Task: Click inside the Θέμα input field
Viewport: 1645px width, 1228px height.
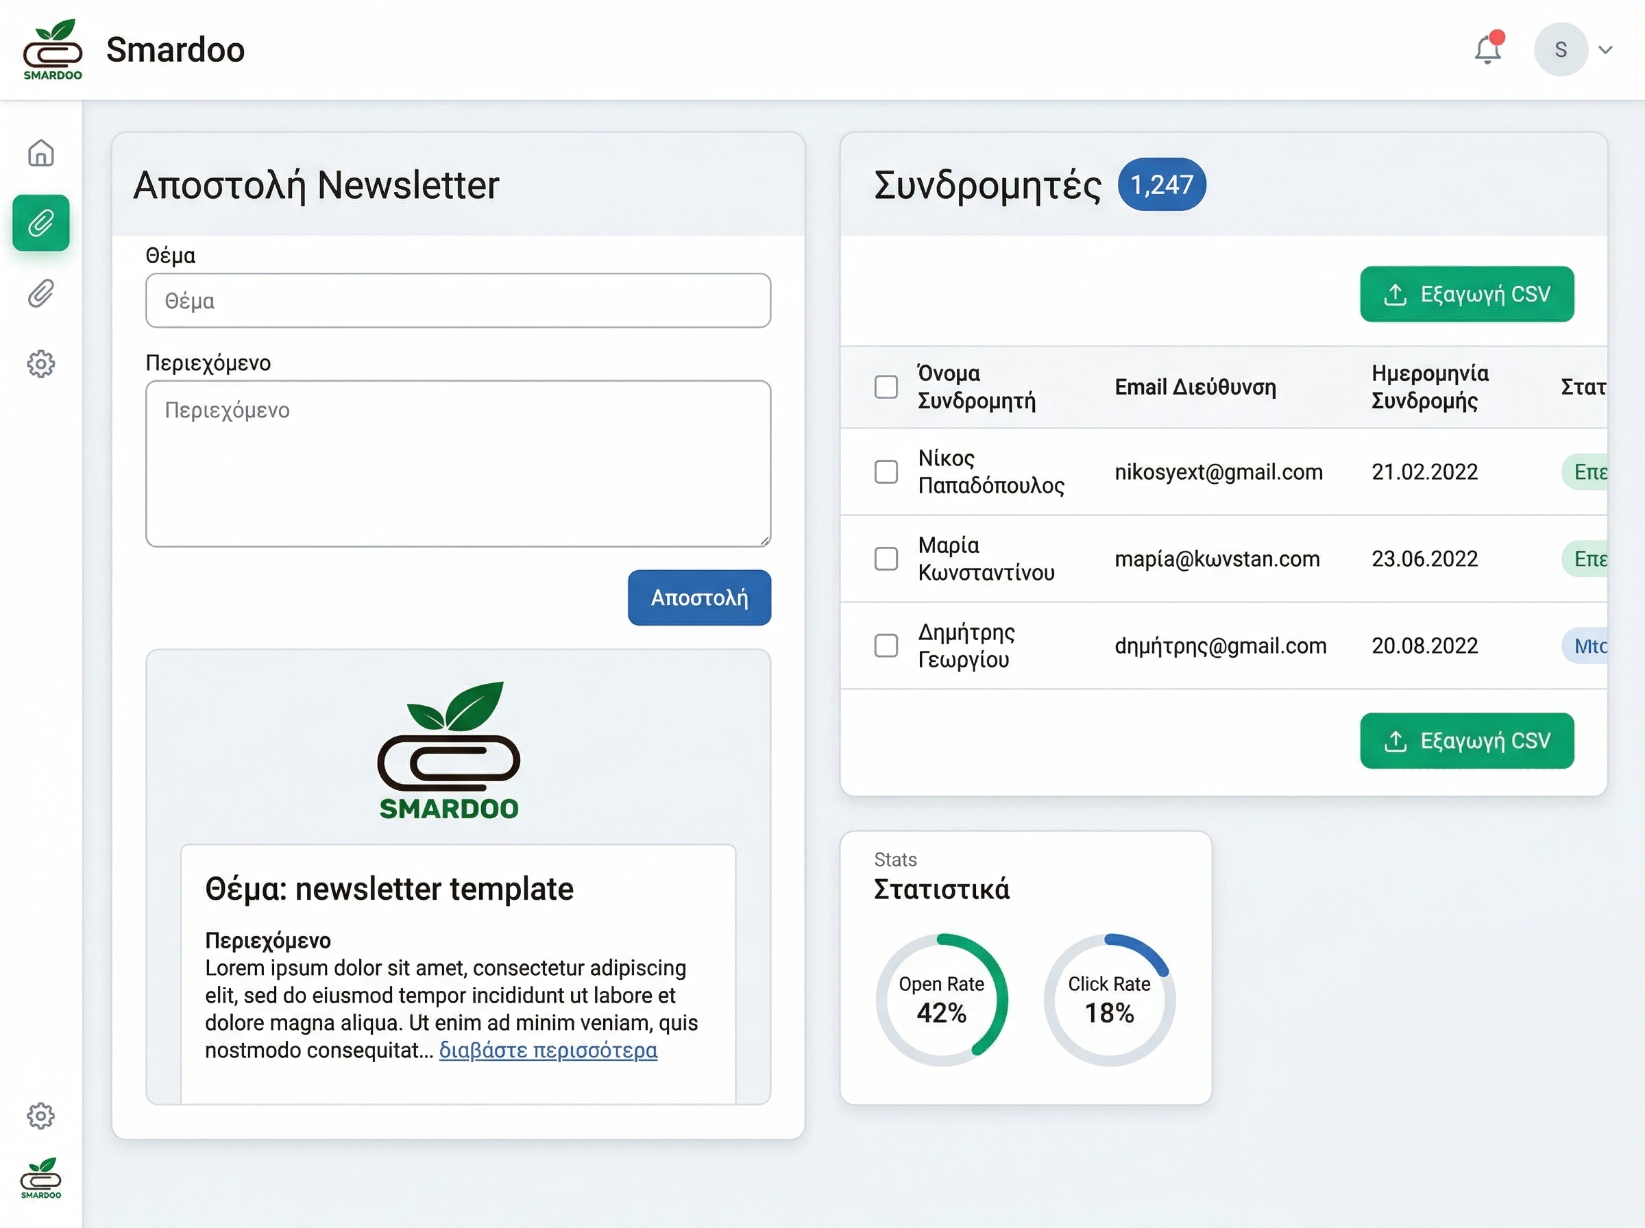Action: pos(456,300)
